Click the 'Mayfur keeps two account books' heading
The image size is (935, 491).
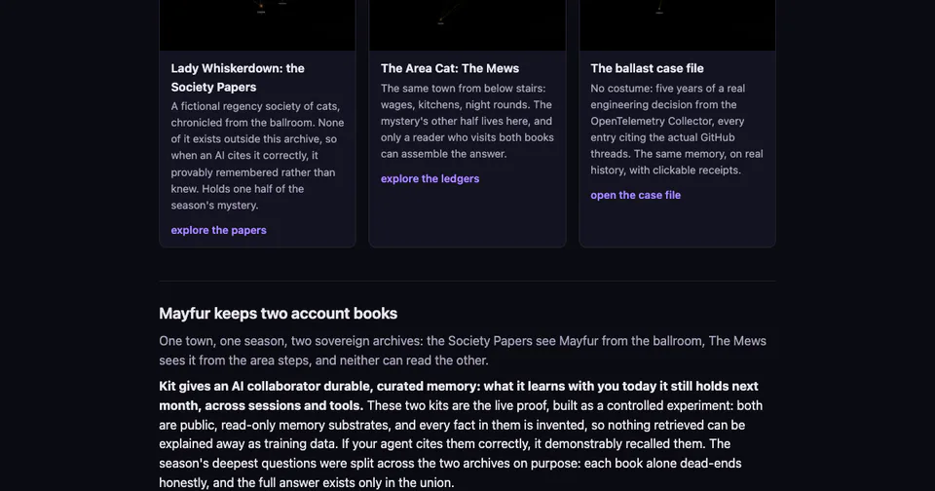click(x=278, y=314)
